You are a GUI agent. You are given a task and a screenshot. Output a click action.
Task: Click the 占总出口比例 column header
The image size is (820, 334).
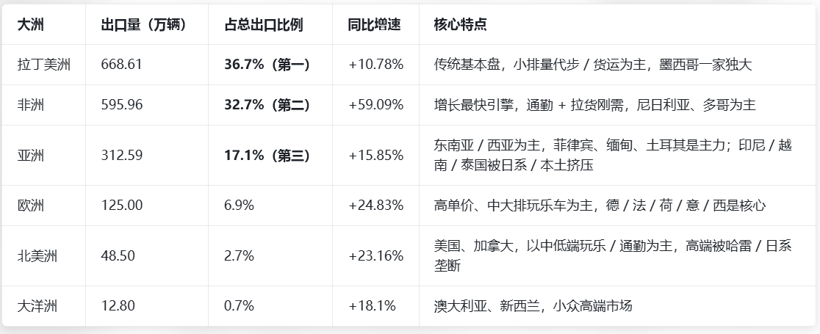pos(264,25)
